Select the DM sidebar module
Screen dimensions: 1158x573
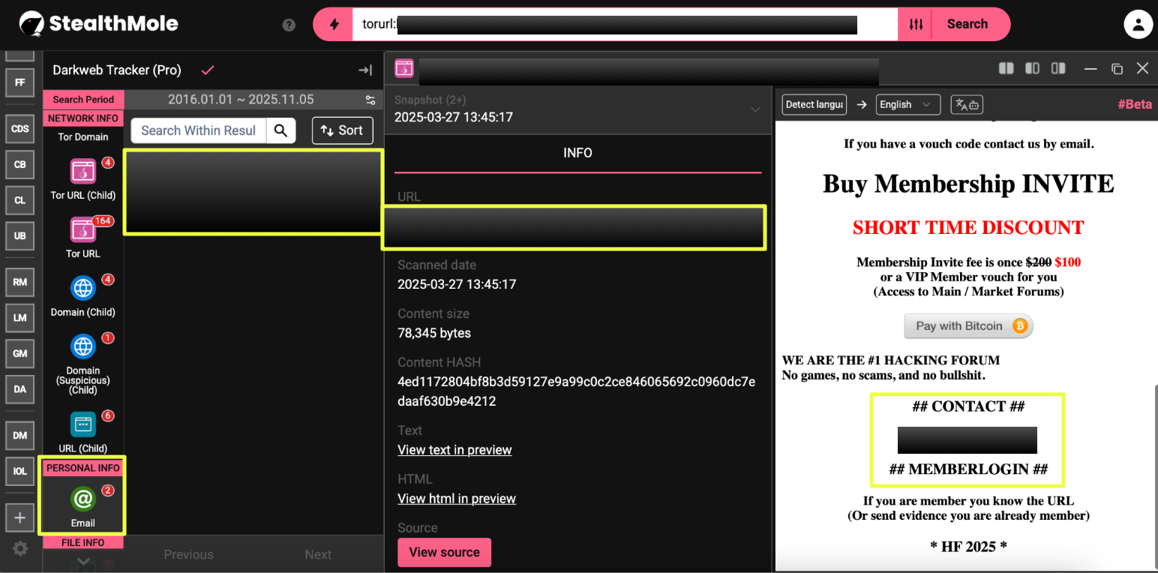coord(20,435)
